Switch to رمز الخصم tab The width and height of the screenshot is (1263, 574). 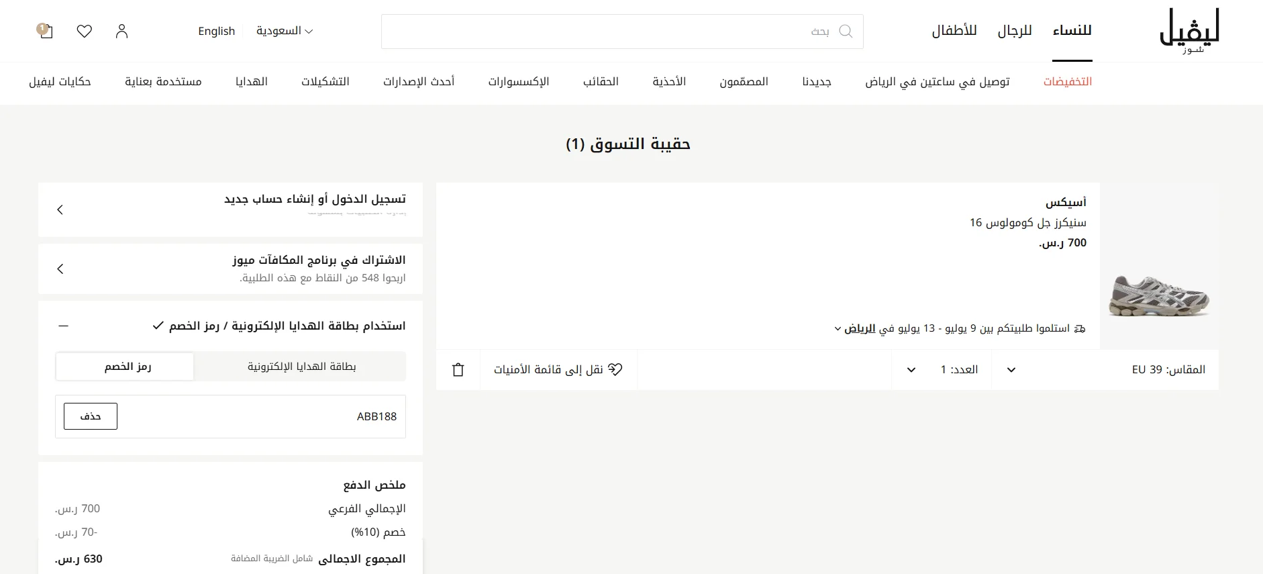pos(125,367)
